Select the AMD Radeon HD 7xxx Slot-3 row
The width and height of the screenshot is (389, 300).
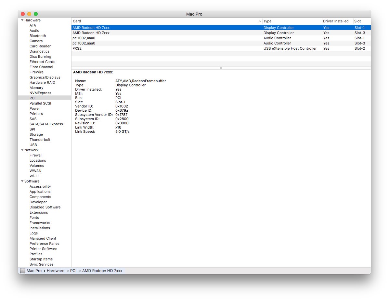coord(221,33)
